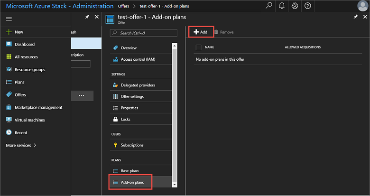Click the Add button

tap(201, 32)
